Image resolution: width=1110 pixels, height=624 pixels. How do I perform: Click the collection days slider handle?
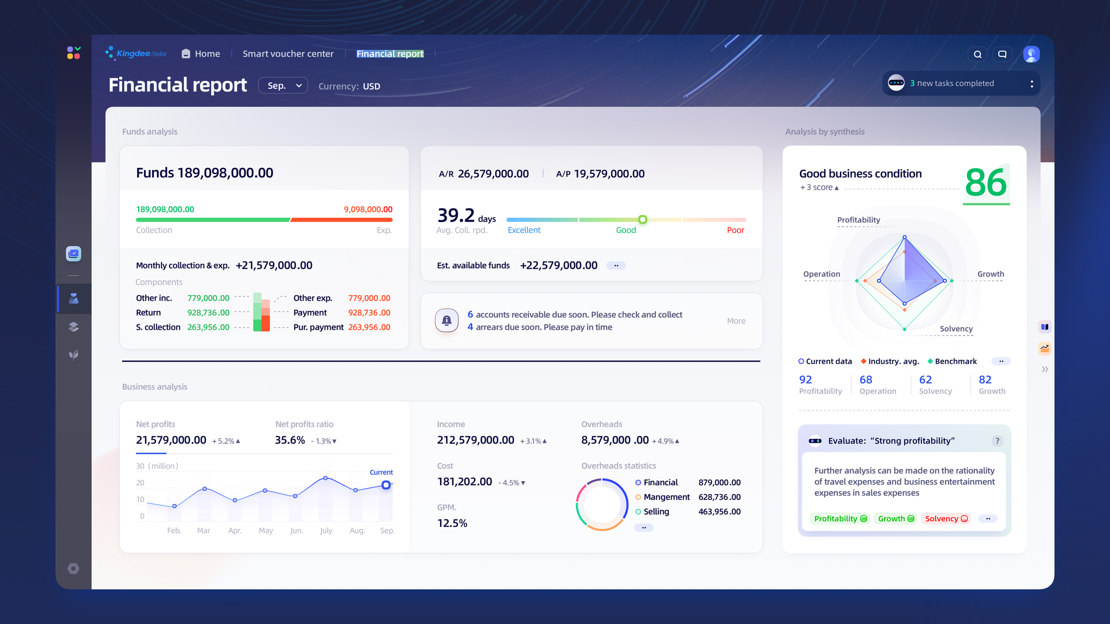pyautogui.click(x=642, y=219)
